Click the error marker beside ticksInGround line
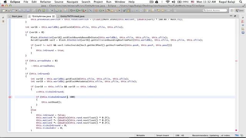 tap(10, 97)
